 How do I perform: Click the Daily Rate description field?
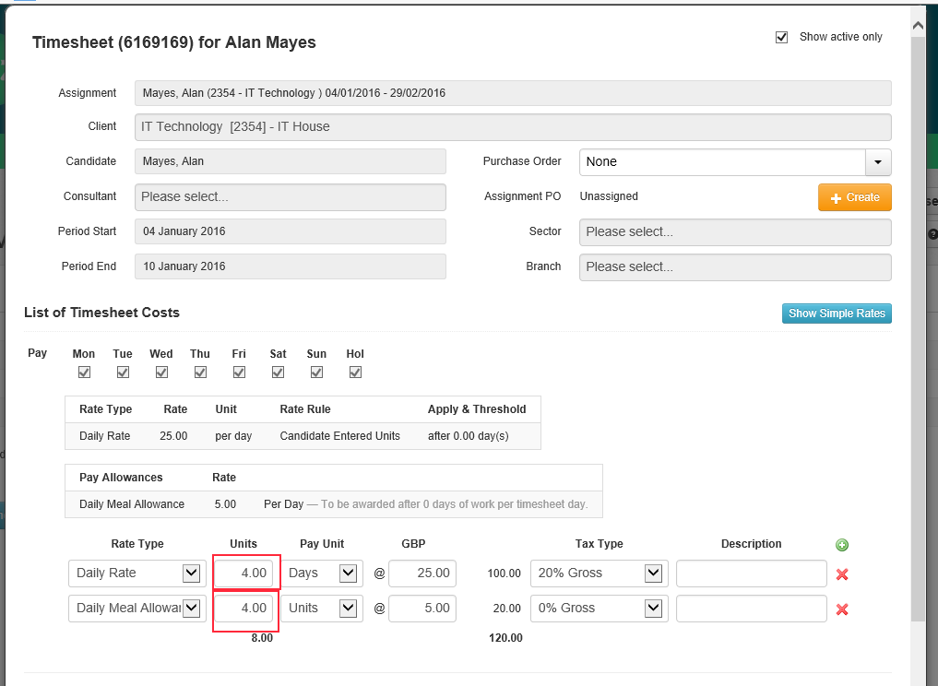click(752, 574)
